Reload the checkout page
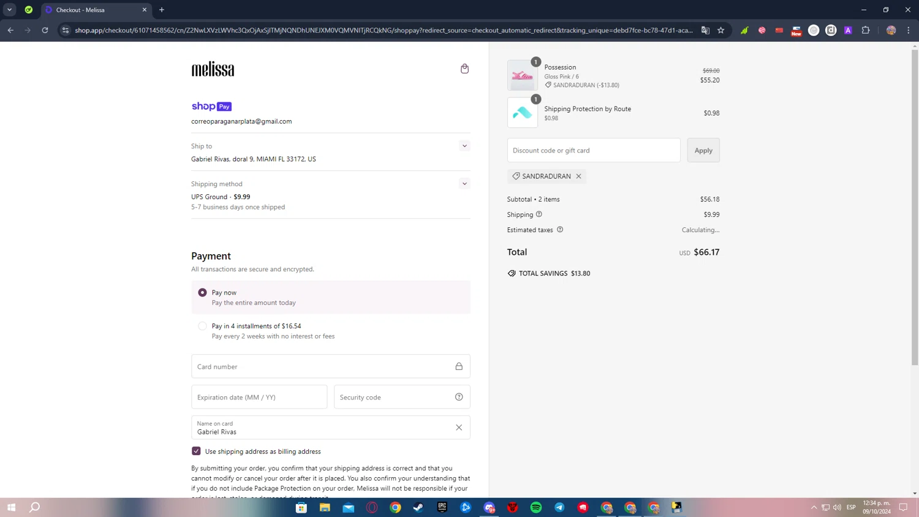Viewport: 919px width, 517px height. pyautogui.click(x=45, y=30)
